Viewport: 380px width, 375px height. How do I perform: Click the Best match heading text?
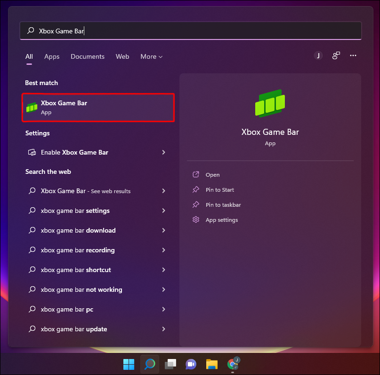41,83
